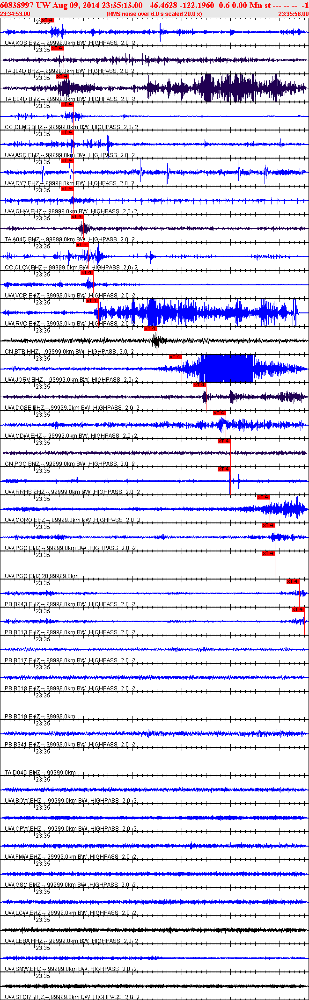
Task: Click the red pick marker on PB.B013 trace
Action: click(298, 609)
